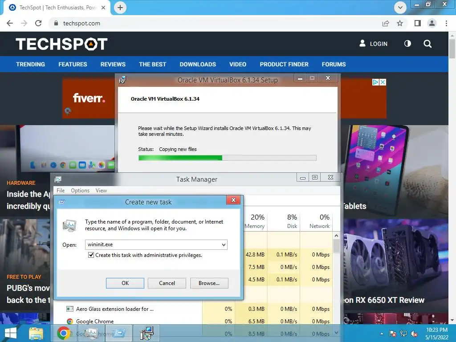Click the Create new task title icon

coord(61,202)
